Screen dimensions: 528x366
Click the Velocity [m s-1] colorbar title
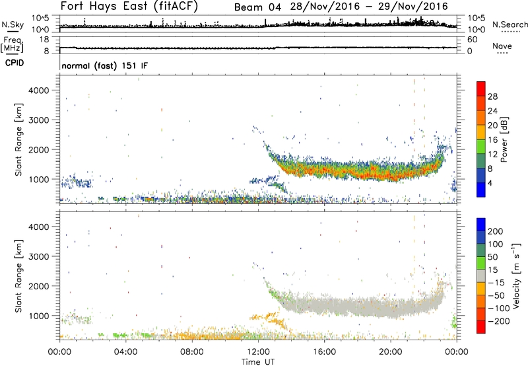516,276
